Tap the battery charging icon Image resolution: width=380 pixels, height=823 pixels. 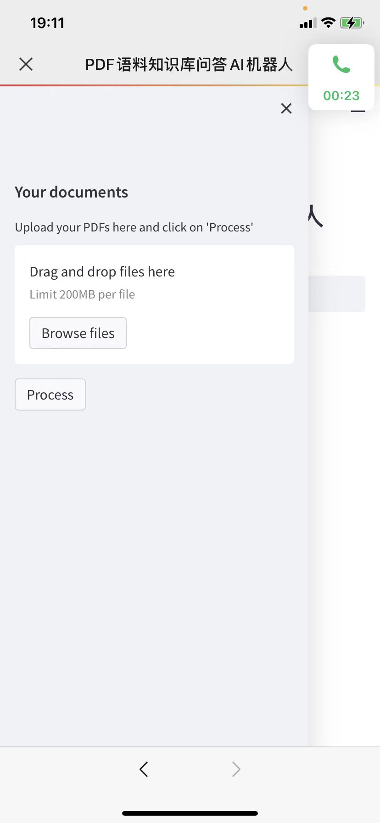click(x=352, y=23)
